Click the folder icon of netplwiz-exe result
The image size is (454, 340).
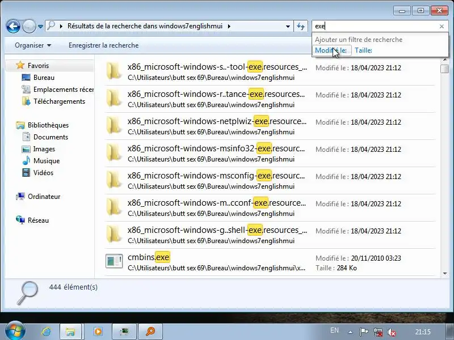pos(113,125)
